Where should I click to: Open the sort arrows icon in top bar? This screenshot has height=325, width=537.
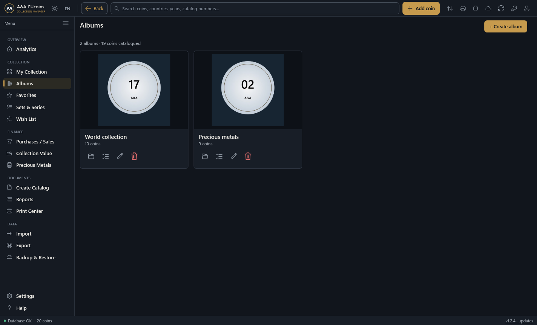(x=450, y=8)
